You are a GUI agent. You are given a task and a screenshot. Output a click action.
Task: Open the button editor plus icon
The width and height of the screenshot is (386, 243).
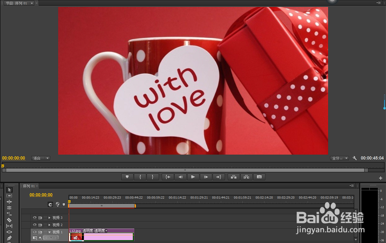381,178
